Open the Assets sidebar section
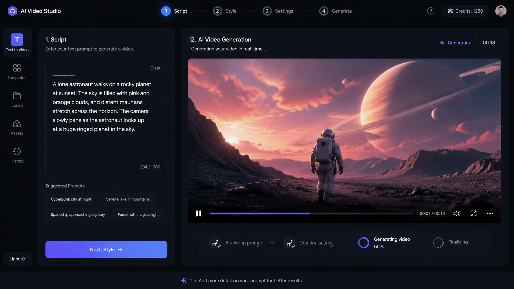 pyautogui.click(x=17, y=127)
